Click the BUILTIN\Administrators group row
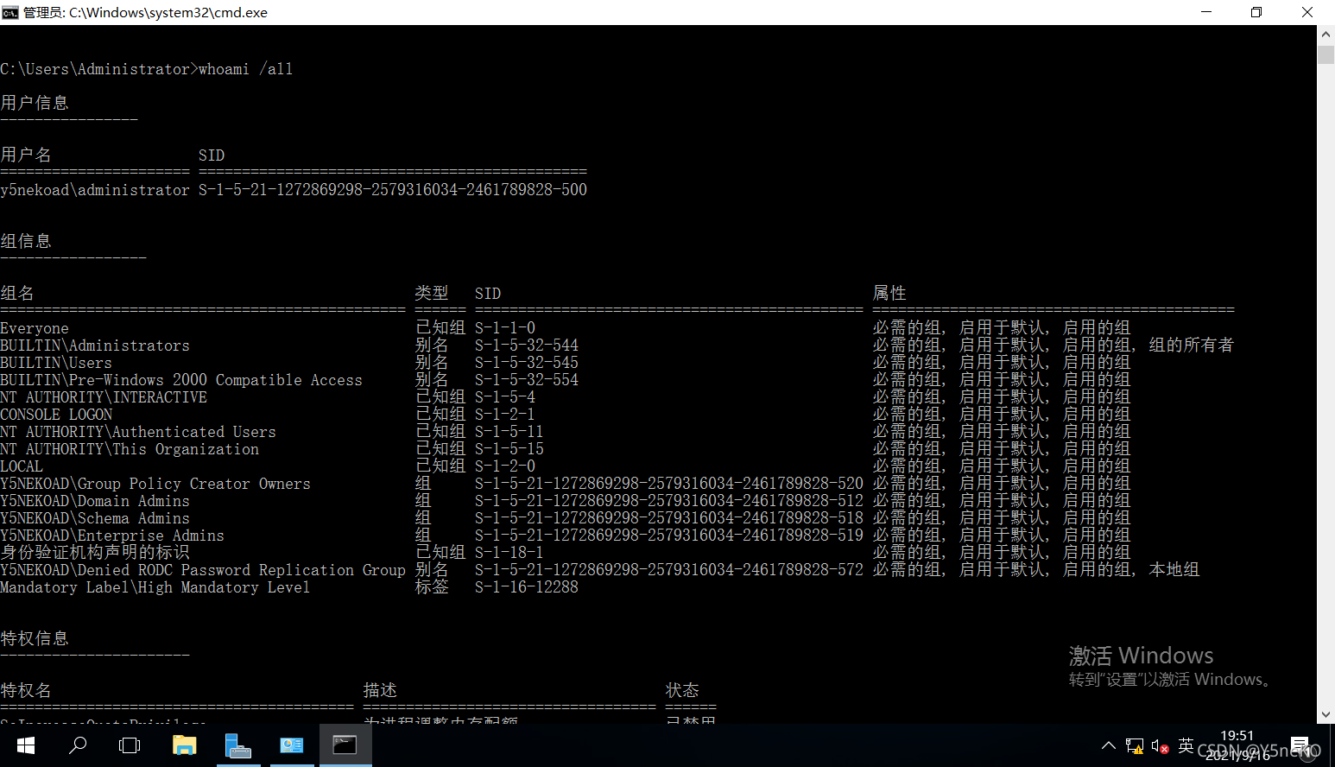The height and width of the screenshot is (767, 1335). [x=617, y=345]
